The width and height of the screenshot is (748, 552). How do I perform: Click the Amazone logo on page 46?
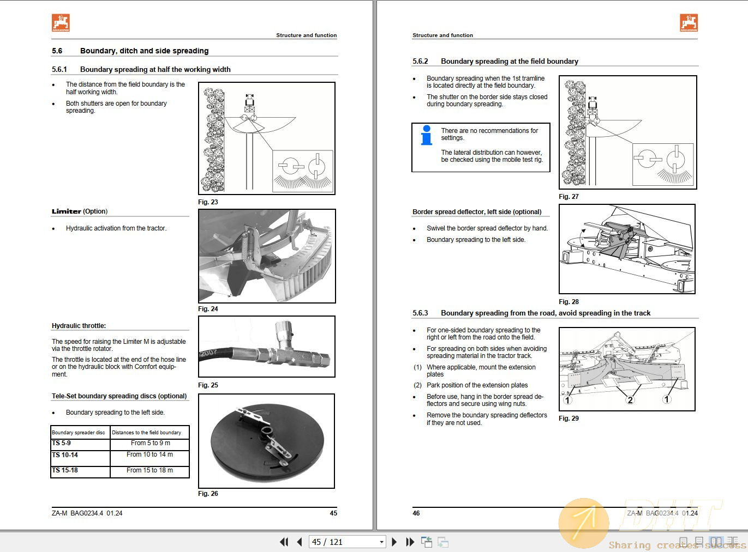point(689,23)
